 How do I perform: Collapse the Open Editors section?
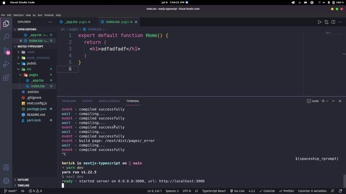point(27,29)
